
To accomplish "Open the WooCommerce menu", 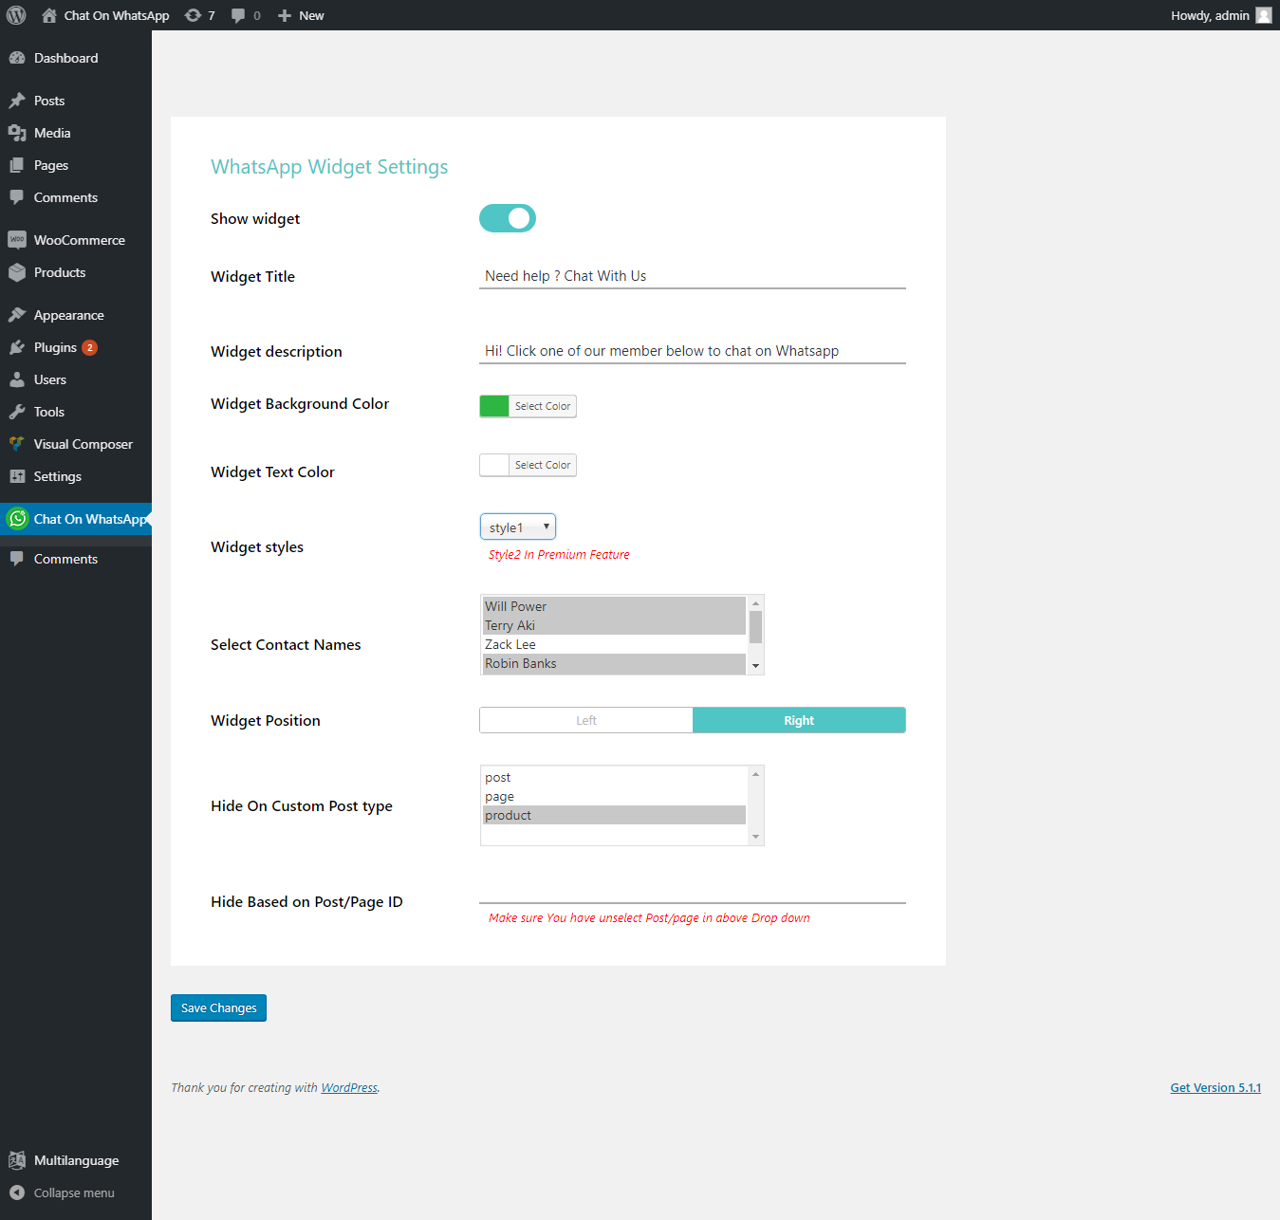I will click(76, 240).
